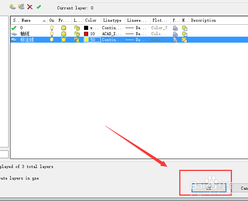This screenshot has height=202, width=248.
Task: Click color value 50 of layer 标注线
Action: 93,40
